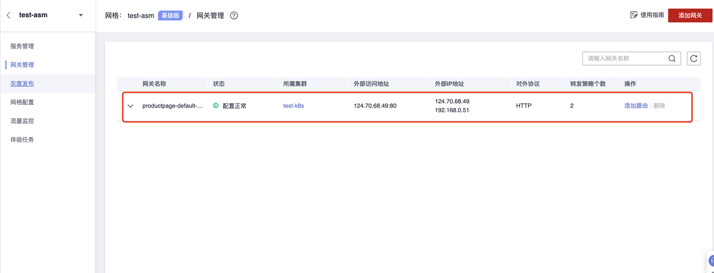Screen dimensions: 714x273
Task: Open the test-asm mesh dropdown
Action: coord(81,16)
